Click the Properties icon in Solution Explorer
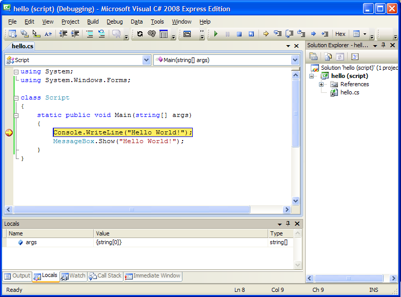Screen dimensions: 401x297 click(x=313, y=56)
